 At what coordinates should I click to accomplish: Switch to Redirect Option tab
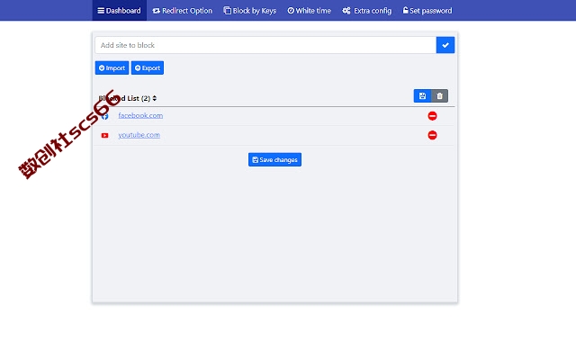(x=182, y=11)
